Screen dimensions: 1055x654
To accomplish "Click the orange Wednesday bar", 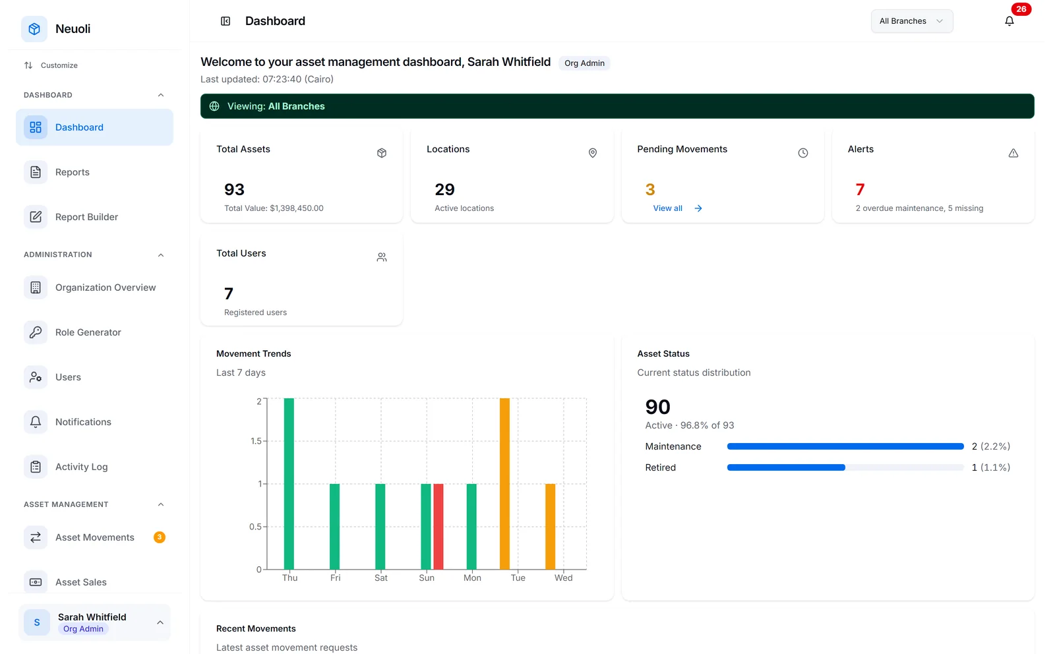I will tap(550, 527).
